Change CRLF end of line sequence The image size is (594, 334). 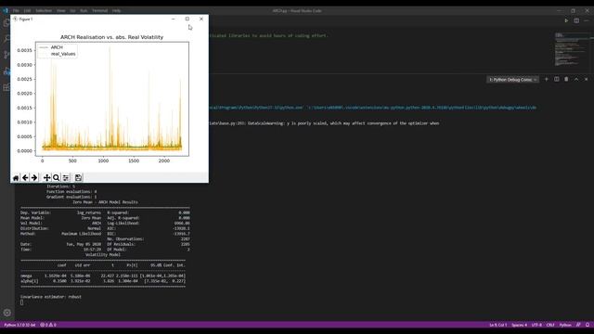coord(550,325)
